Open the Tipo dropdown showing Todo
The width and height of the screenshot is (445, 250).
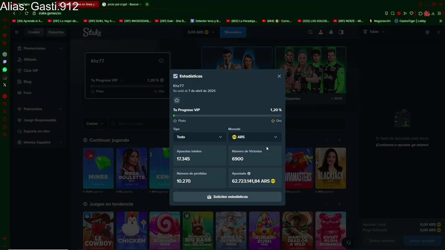(x=199, y=137)
